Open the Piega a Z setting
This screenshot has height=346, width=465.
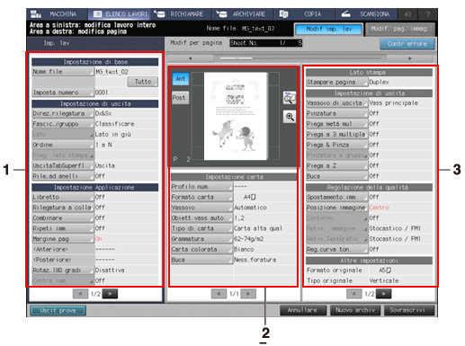click(x=337, y=165)
